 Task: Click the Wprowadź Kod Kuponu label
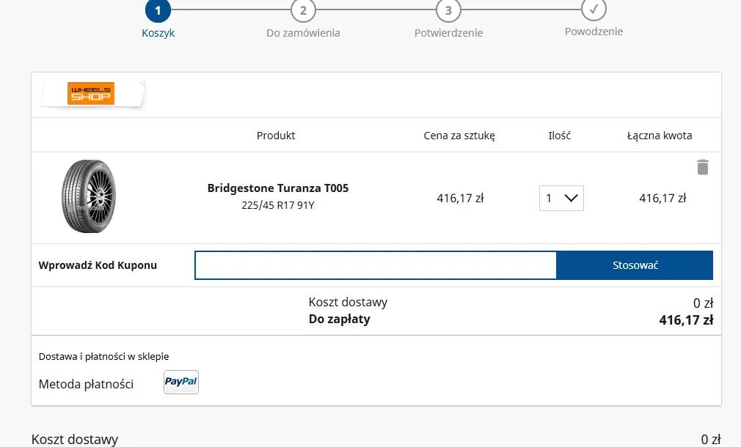[98, 265]
